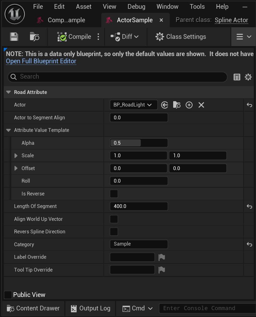The height and width of the screenshot is (317, 256).
Task: Open the Edit menu
Action: pyautogui.click(x=59, y=7)
